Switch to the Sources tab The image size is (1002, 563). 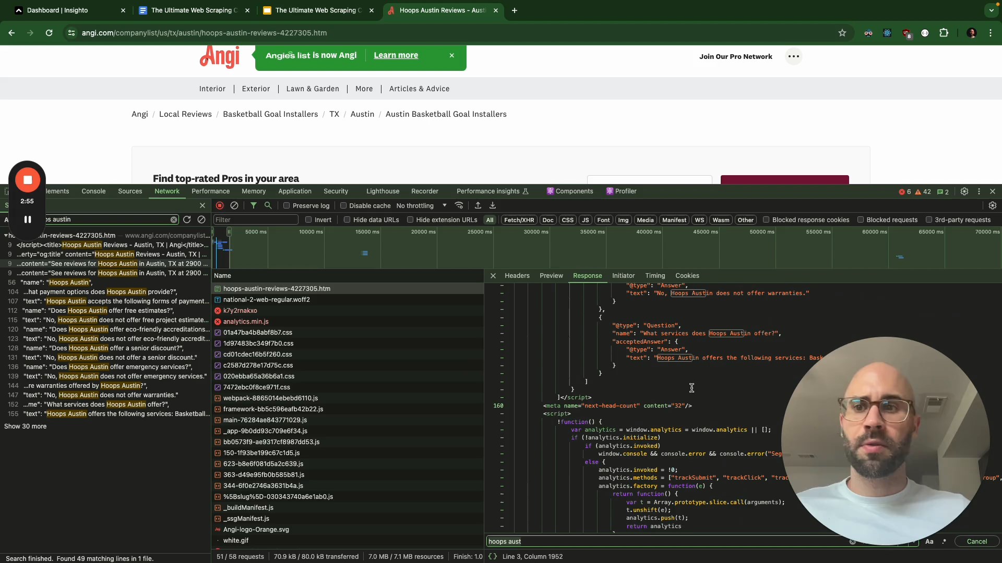coord(130,191)
